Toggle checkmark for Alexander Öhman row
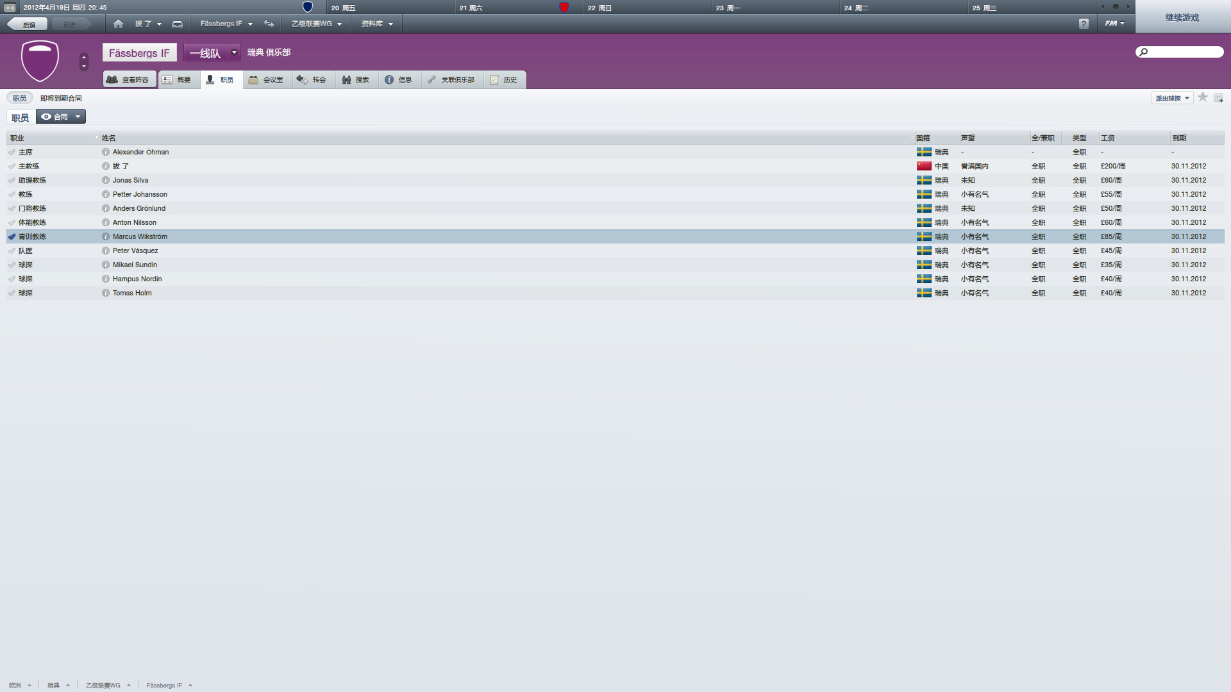 click(x=12, y=152)
